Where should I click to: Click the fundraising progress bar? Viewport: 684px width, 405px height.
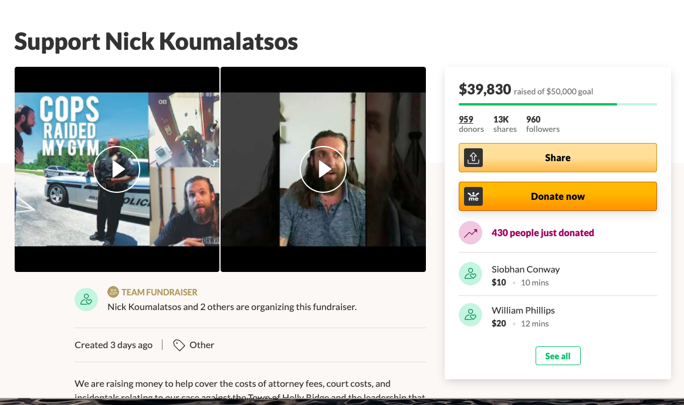coord(557,104)
